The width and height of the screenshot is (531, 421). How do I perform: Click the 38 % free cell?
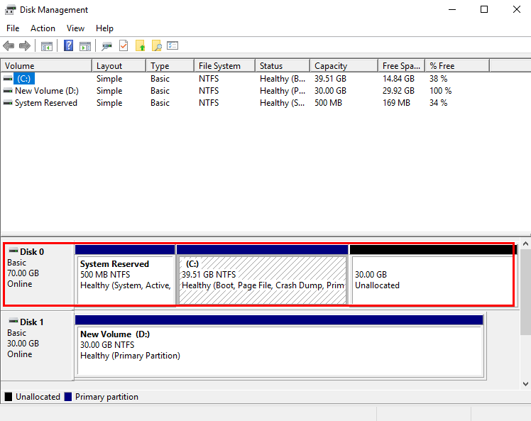pos(439,79)
